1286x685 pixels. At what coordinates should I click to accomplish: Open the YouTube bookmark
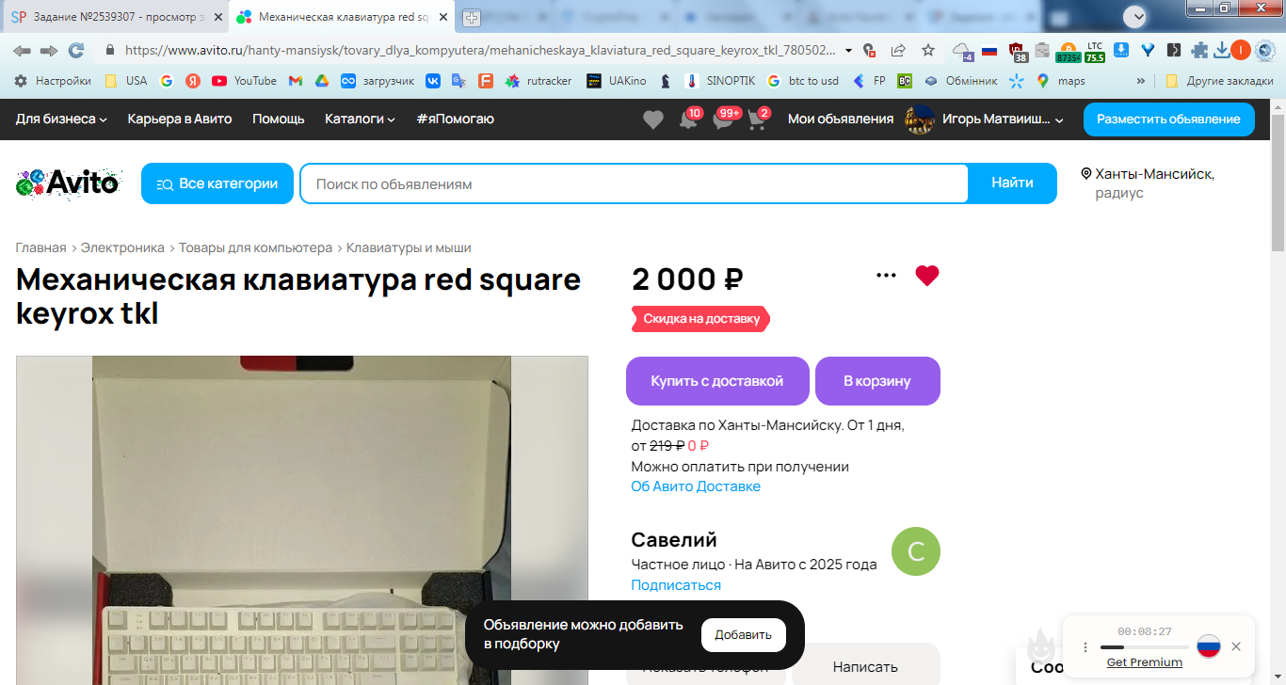[x=244, y=81]
